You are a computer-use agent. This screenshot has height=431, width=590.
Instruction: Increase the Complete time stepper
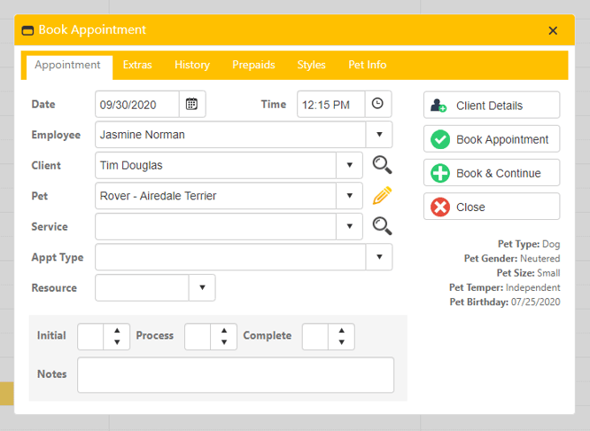coord(341,331)
